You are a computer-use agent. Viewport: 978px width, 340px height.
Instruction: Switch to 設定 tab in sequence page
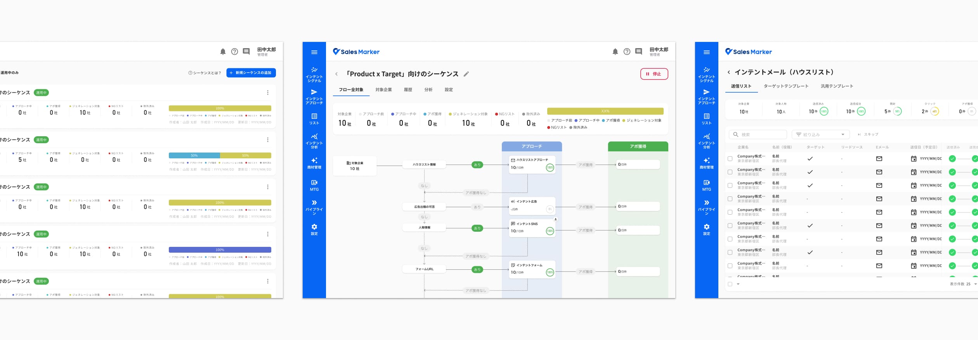point(449,90)
